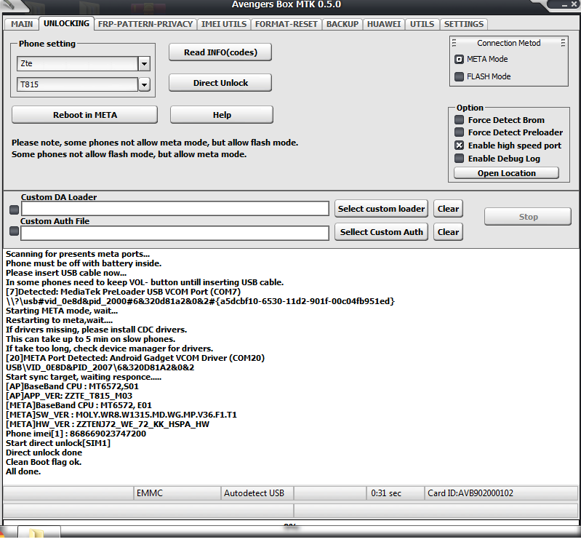
Task: Click the 0:31 sec timer cell
Action: (395, 493)
